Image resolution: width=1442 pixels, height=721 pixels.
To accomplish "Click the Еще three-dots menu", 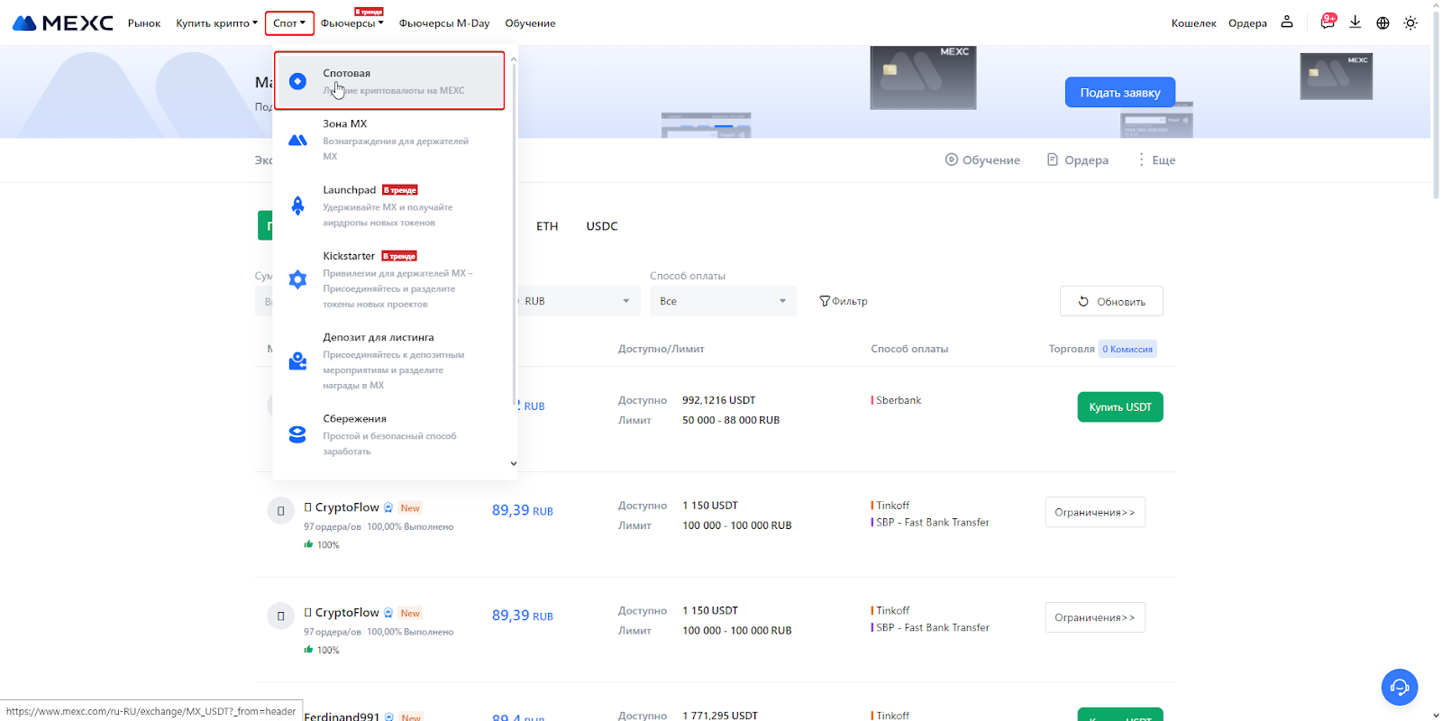I will [x=1156, y=160].
